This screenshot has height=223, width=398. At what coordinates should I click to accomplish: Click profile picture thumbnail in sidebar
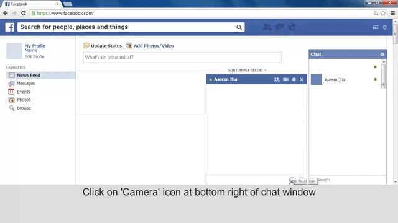(x=14, y=51)
